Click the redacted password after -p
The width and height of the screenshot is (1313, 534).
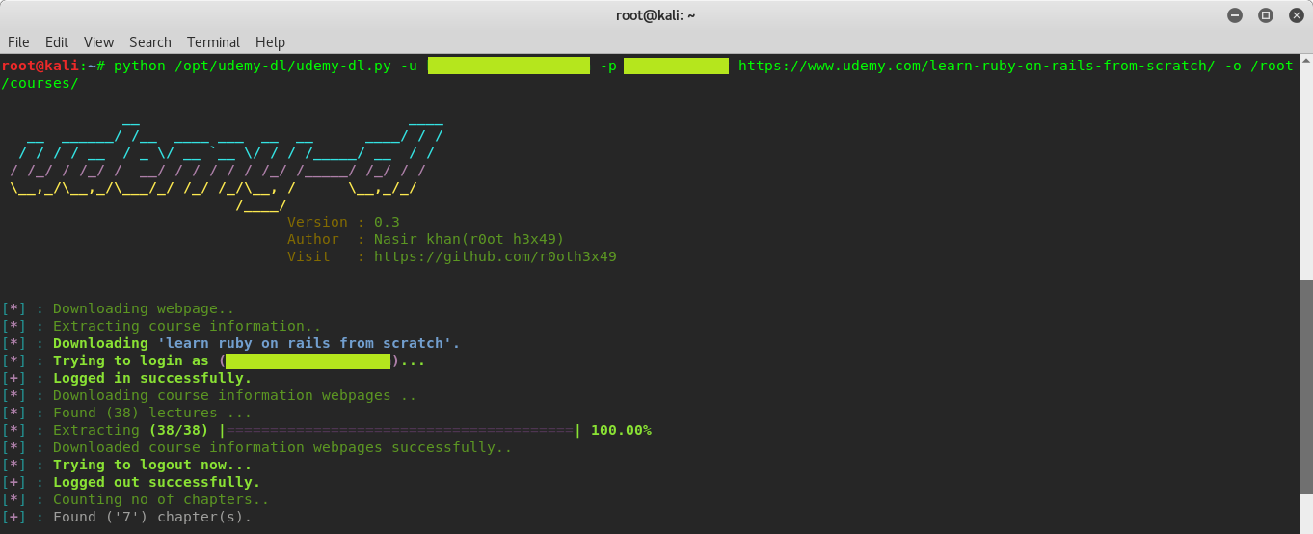coord(676,66)
